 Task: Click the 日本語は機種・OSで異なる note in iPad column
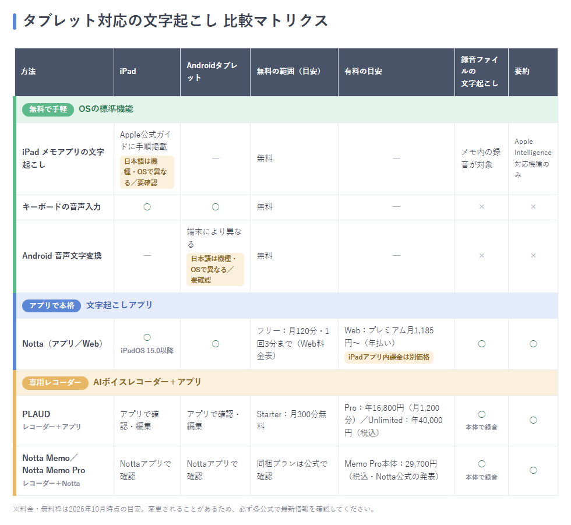(147, 172)
